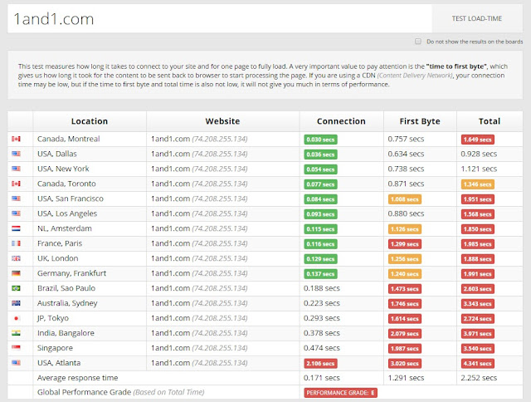Image resolution: width=531 pixels, height=402 pixels.
Task: Select the red 1.299 secs badge
Action: coord(405,243)
